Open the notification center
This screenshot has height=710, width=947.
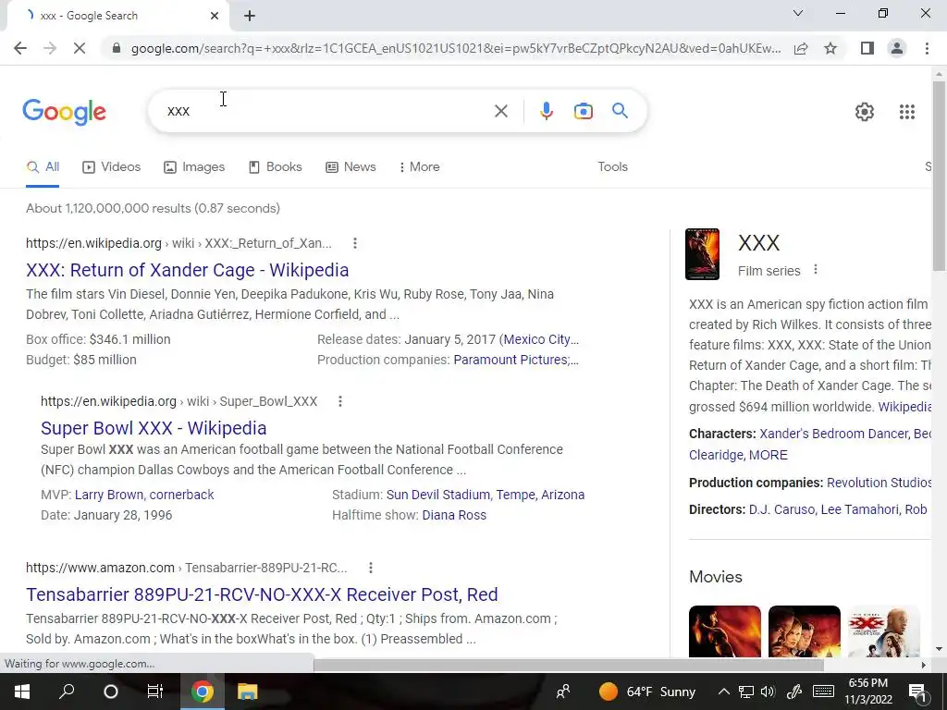pyautogui.click(x=917, y=692)
